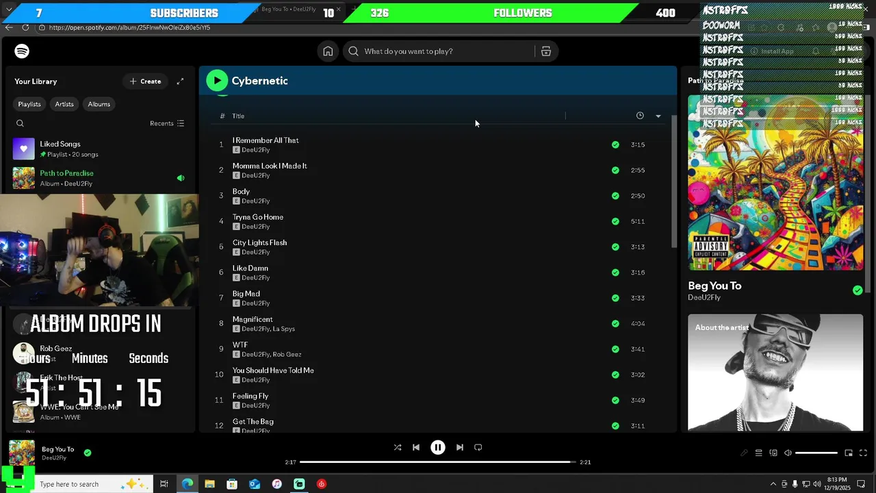Click album thumbnail in player bar

22,453
